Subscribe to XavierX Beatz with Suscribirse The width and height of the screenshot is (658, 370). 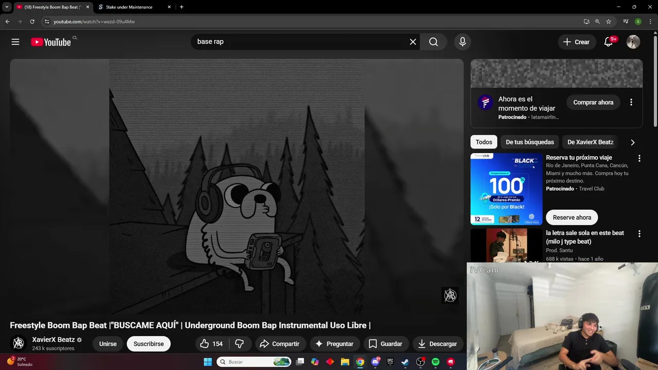click(149, 344)
